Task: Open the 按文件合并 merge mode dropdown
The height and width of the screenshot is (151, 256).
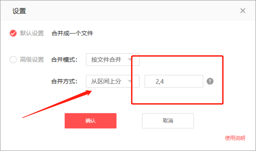Action: click(x=113, y=60)
